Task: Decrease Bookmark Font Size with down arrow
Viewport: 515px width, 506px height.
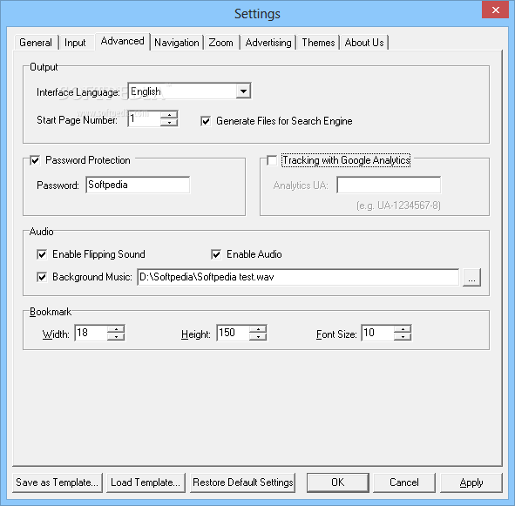Action: point(403,337)
